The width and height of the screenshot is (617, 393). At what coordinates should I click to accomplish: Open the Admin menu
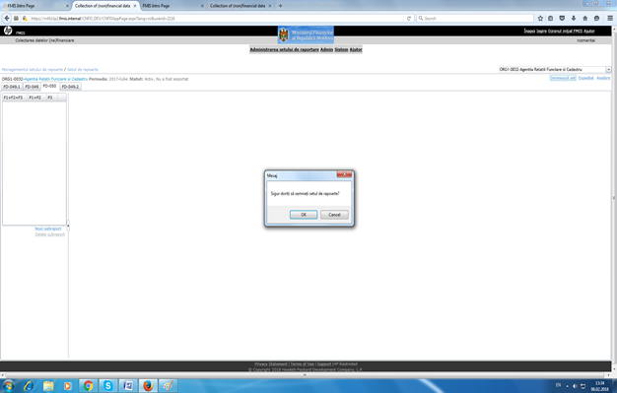click(326, 49)
